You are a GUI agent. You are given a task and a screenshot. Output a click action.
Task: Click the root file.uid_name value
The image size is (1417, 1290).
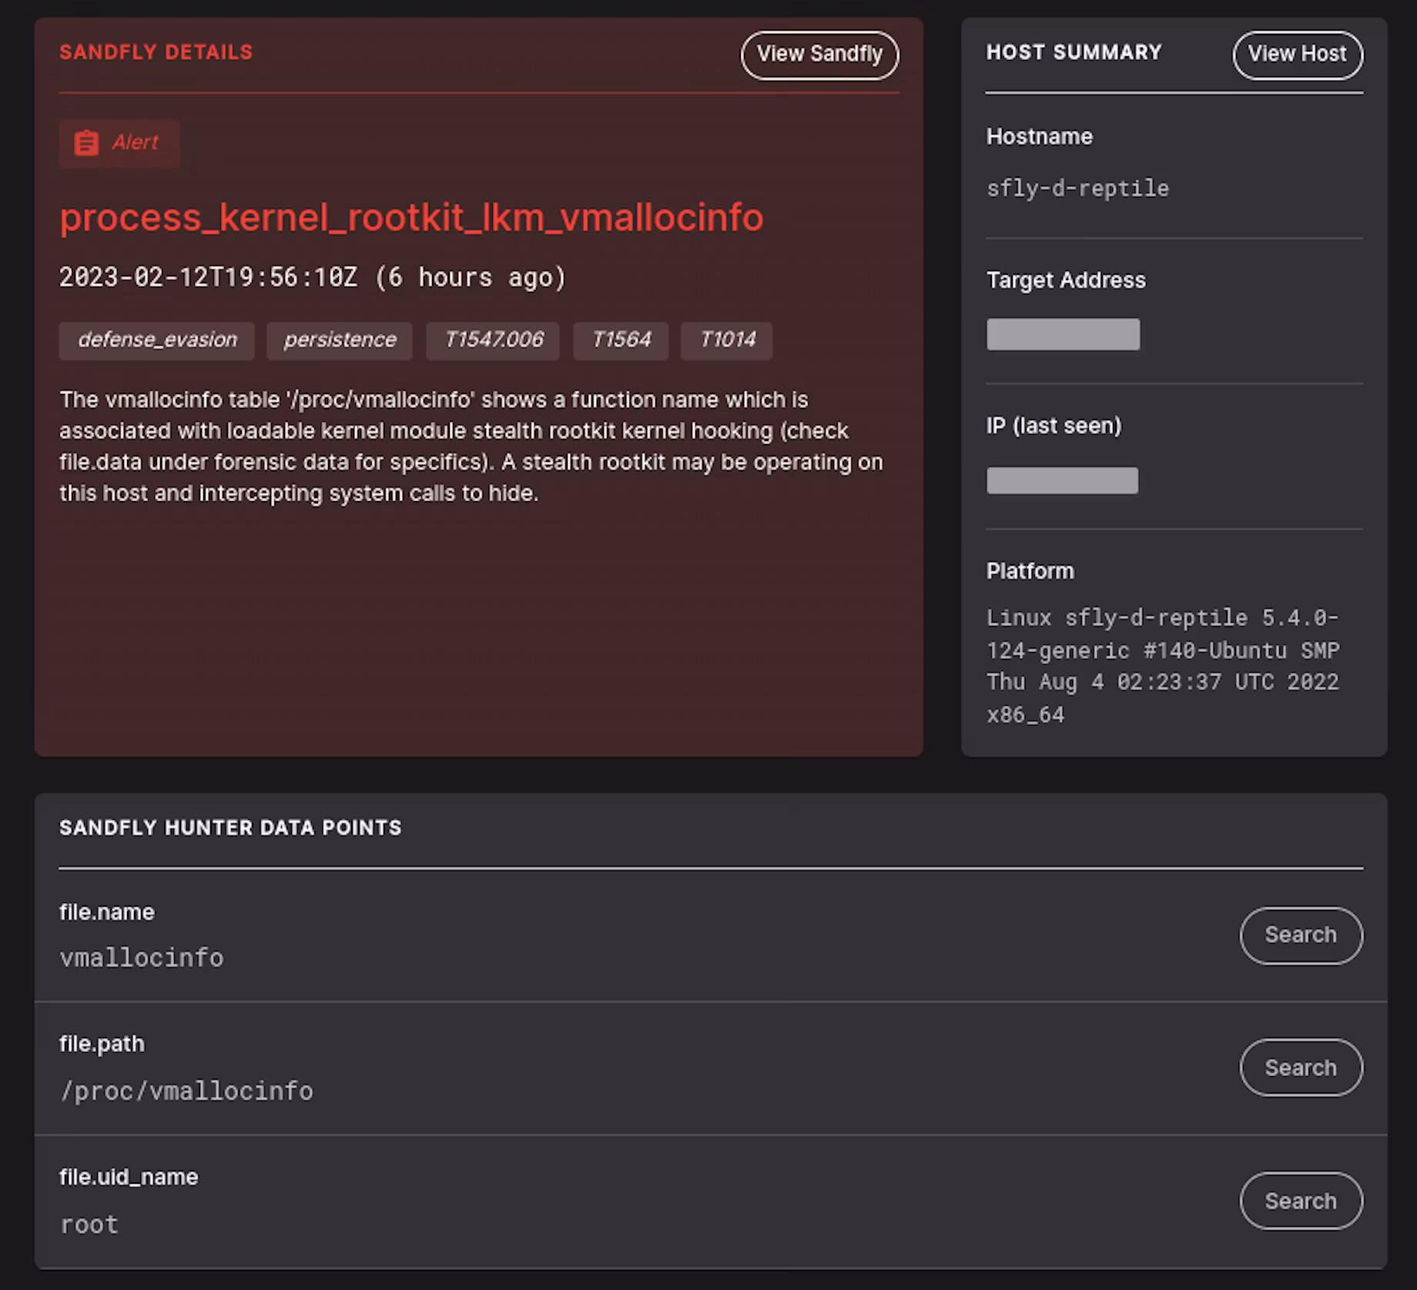(x=89, y=1225)
